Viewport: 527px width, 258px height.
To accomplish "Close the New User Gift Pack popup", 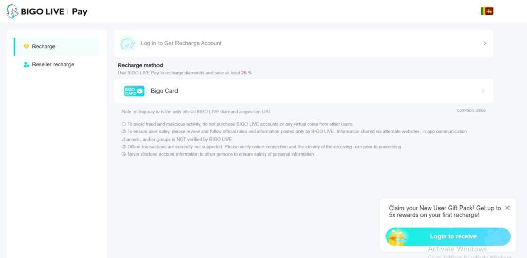I will point(507,208).
